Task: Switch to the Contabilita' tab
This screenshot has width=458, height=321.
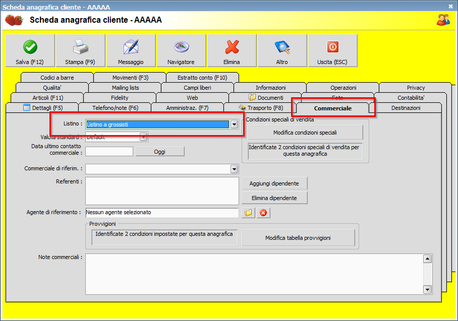Action: click(x=411, y=97)
